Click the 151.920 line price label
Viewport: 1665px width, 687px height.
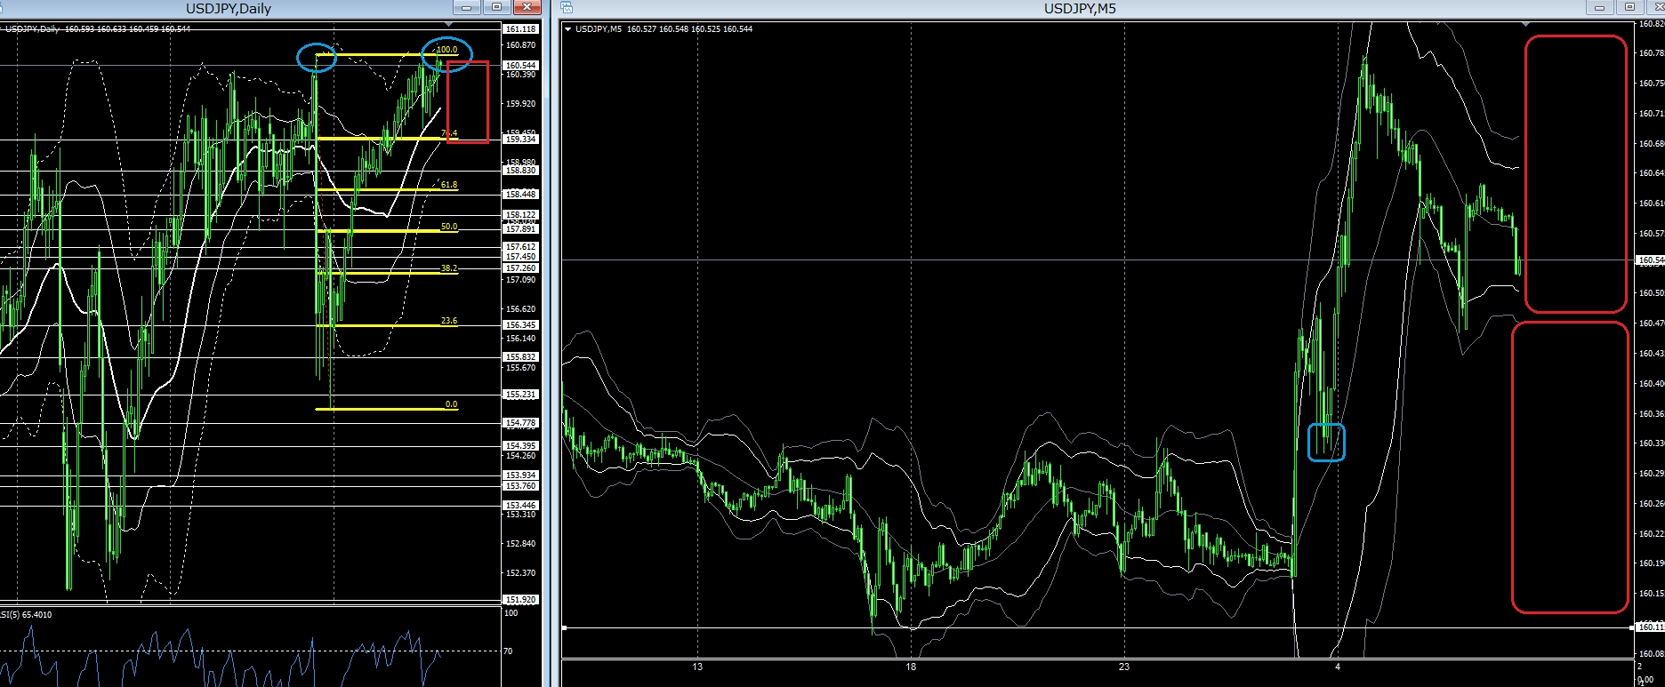(x=520, y=600)
